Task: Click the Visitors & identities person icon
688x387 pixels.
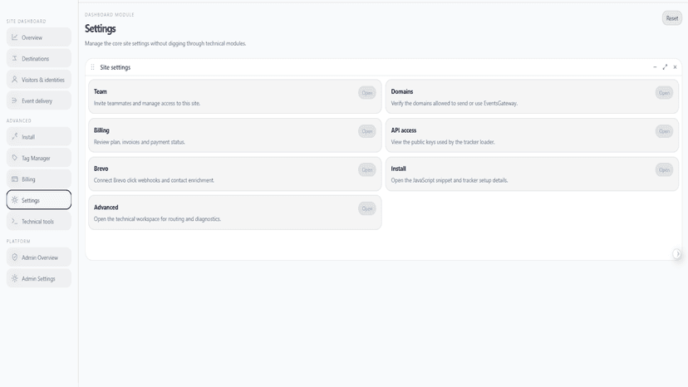Action: tap(14, 80)
